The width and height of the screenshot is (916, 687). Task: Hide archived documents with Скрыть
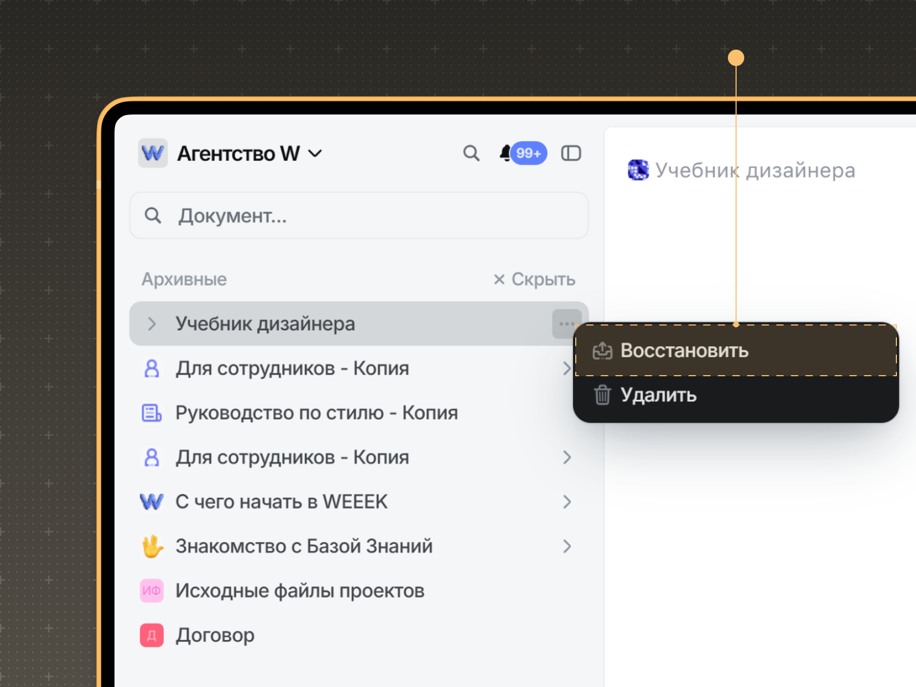[534, 279]
